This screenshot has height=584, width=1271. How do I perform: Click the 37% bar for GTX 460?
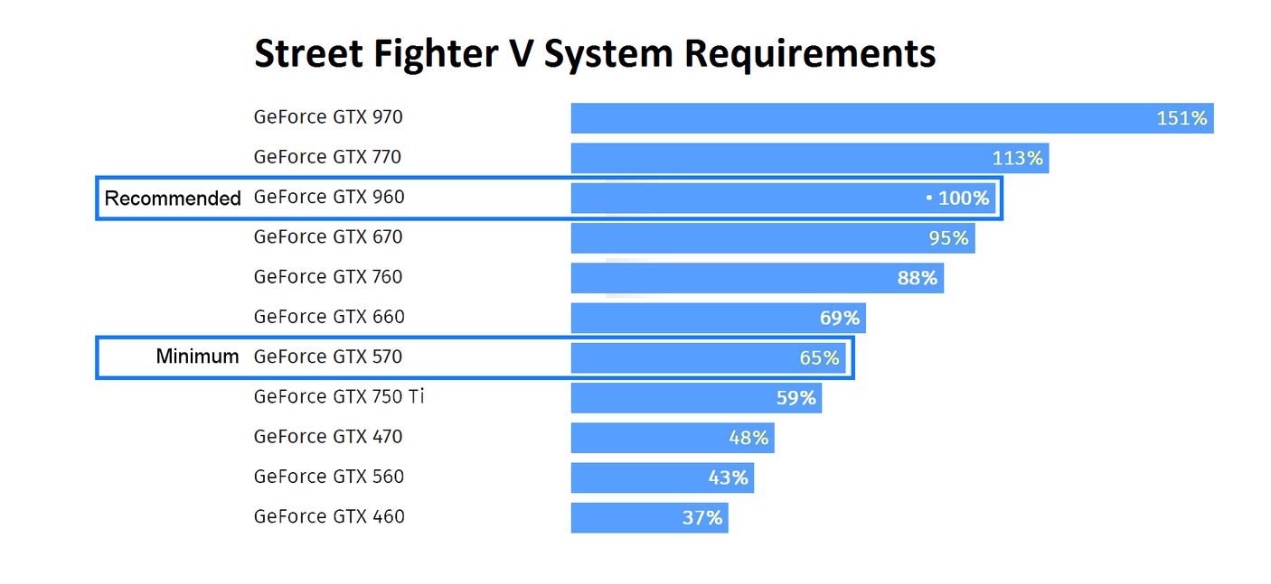pyautogui.click(x=649, y=517)
